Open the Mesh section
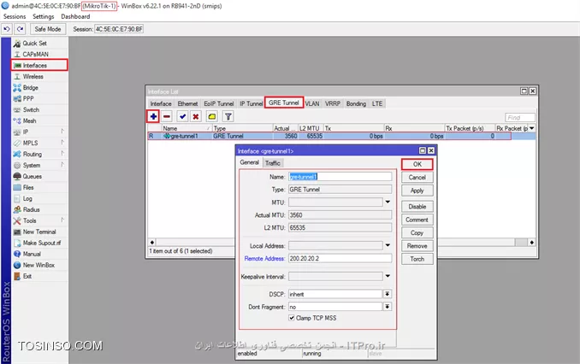Viewport: 580px width, 364px height. [x=30, y=120]
